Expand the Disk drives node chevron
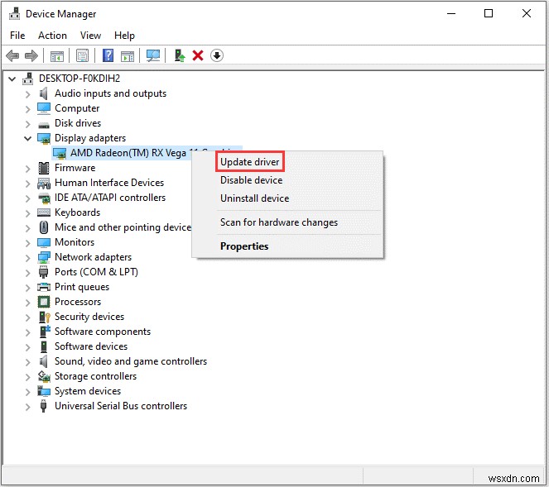The height and width of the screenshot is (487, 549). coord(28,124)
